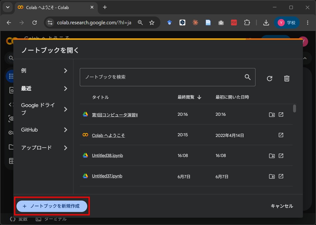Image resolution: width=316 pixels, height=225 pixels.
Task: Open the Colab へようこそ notebook link
Action: (109, 135)
